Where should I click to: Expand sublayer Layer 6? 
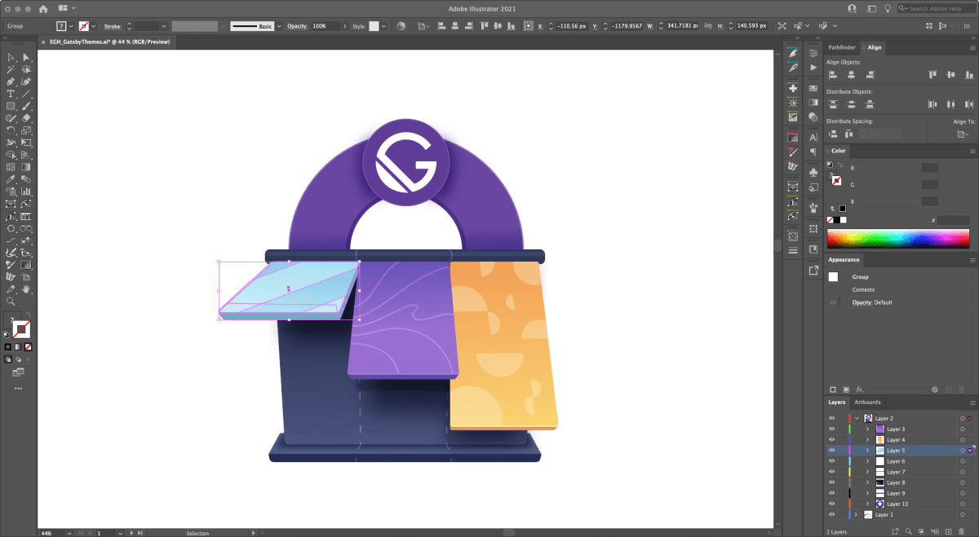[x=867, y=461]
